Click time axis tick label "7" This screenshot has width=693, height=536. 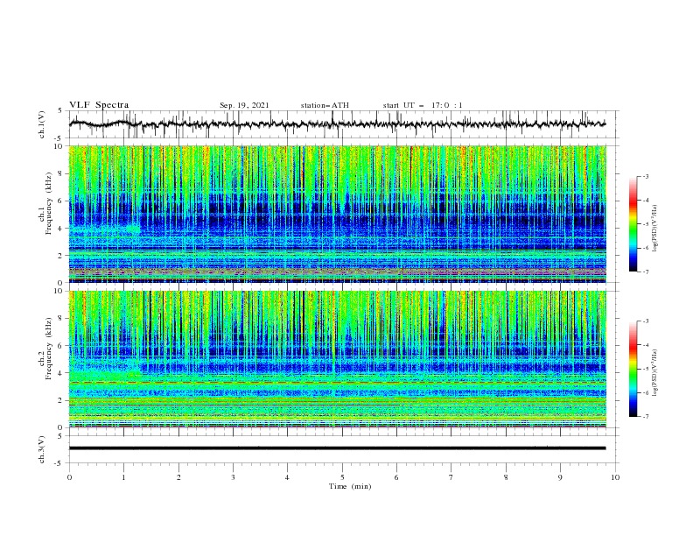click(451, 477)
